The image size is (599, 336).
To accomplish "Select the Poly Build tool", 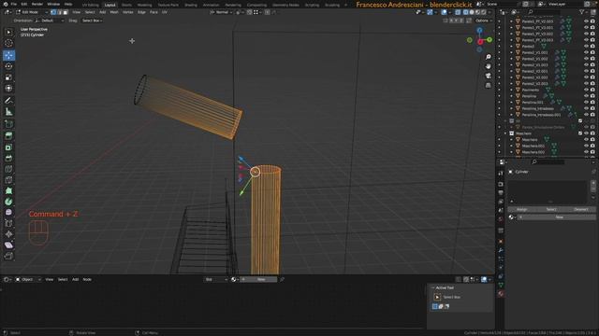I will tap(8, 190).
